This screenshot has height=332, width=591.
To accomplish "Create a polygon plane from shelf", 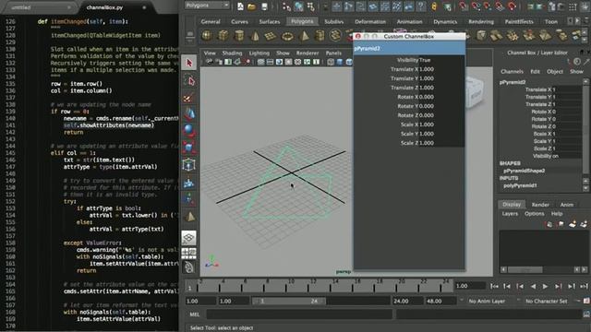I will pyautogui.click(x=271, y=36).
